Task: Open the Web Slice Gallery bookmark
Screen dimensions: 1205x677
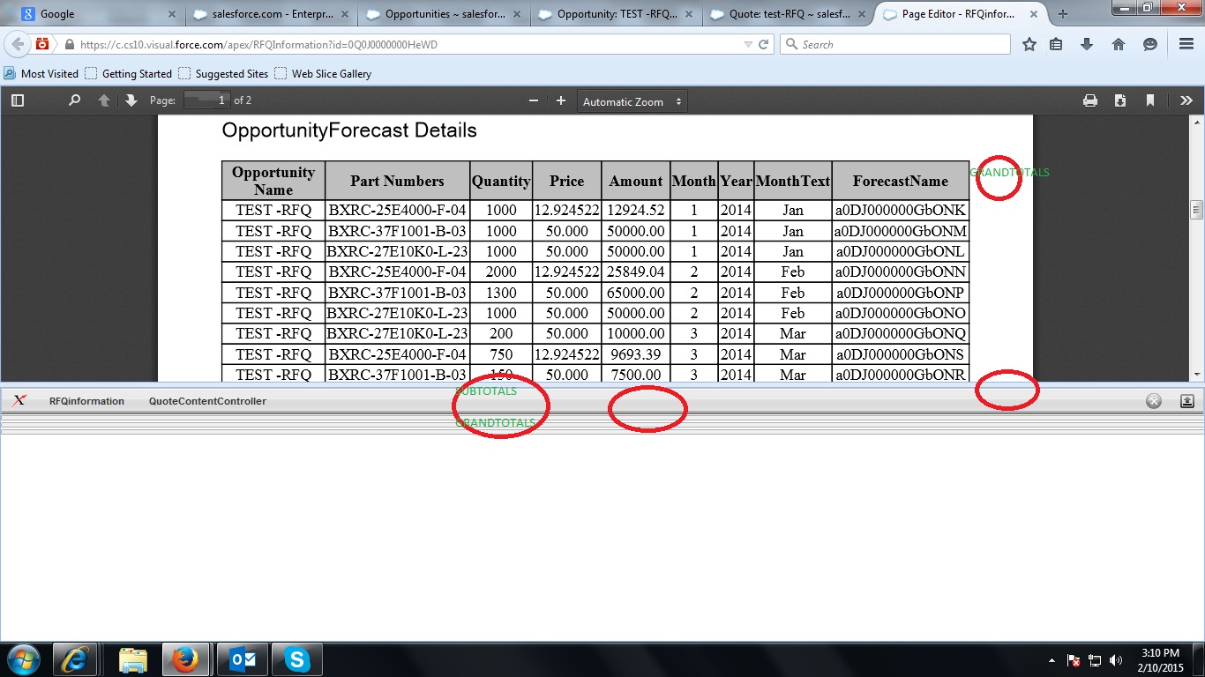Action: click(323, 74)
